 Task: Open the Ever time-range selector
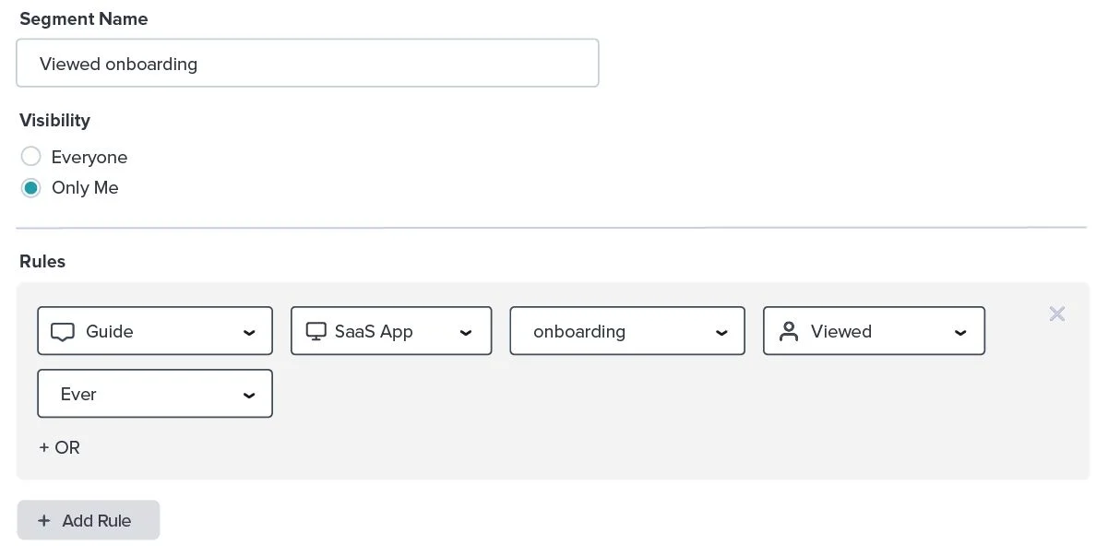coord(138,395)
